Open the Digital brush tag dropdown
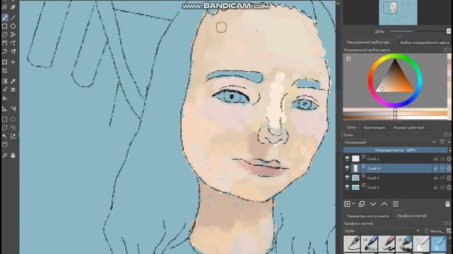The width and height of the screenshot is (453, 254). (382, 231)
